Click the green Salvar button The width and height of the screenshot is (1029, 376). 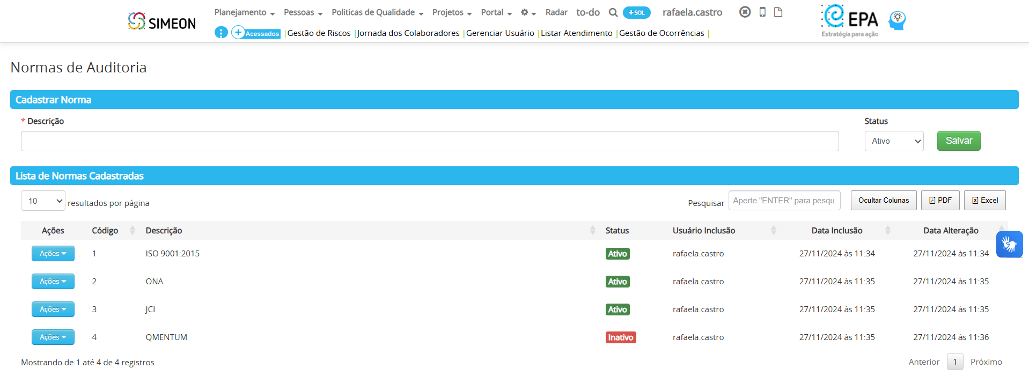958,141
